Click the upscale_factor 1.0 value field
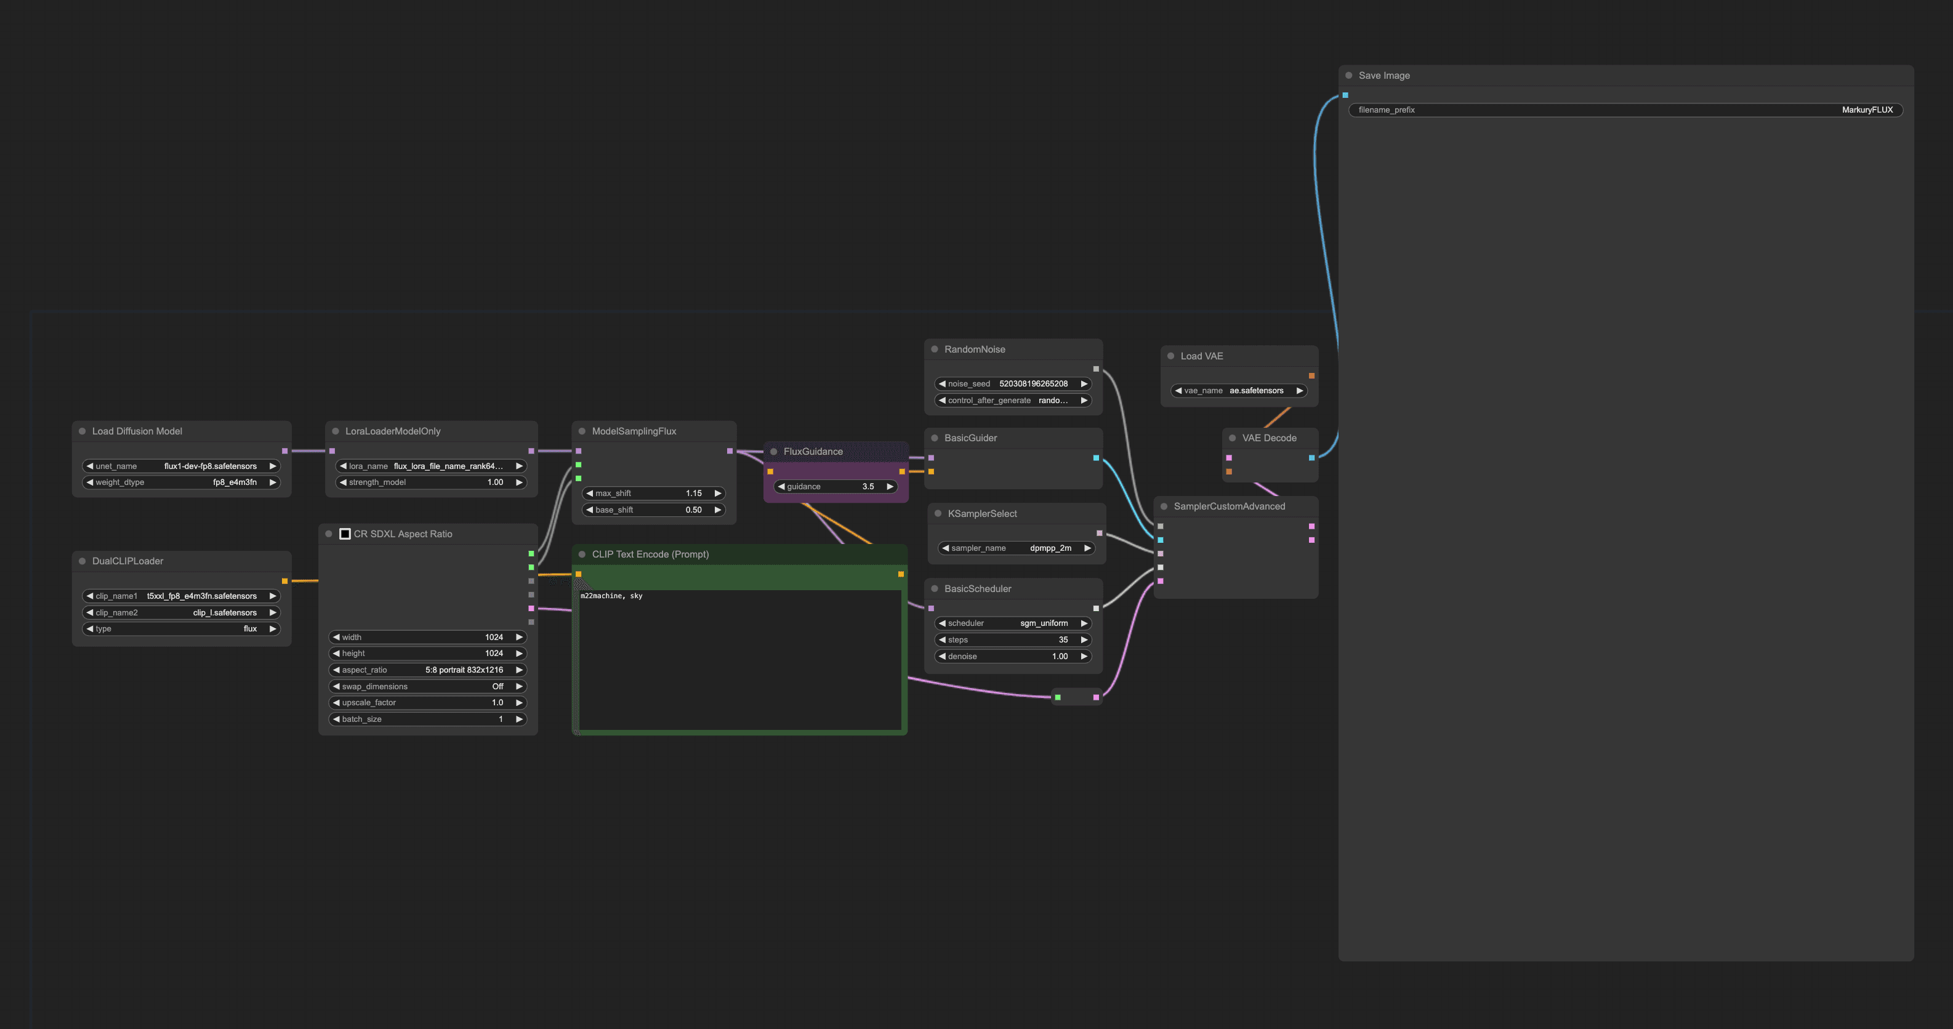Image resolution: width=1953 pixels, height=1029 pixels. tap(427, 703)
